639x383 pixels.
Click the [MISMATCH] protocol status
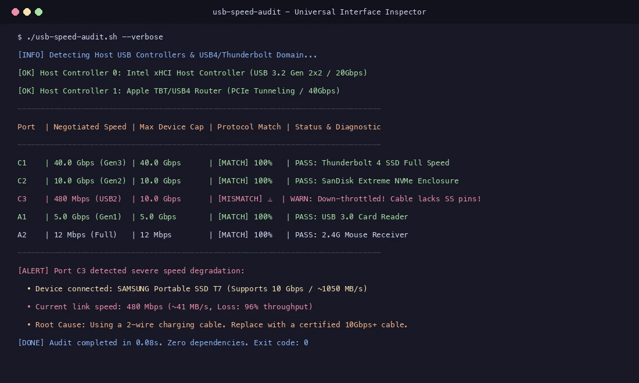point(240,198)
